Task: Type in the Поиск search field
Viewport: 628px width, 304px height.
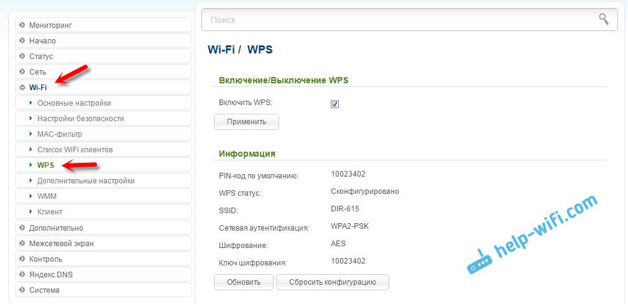Action: click(x=398, y=20)
